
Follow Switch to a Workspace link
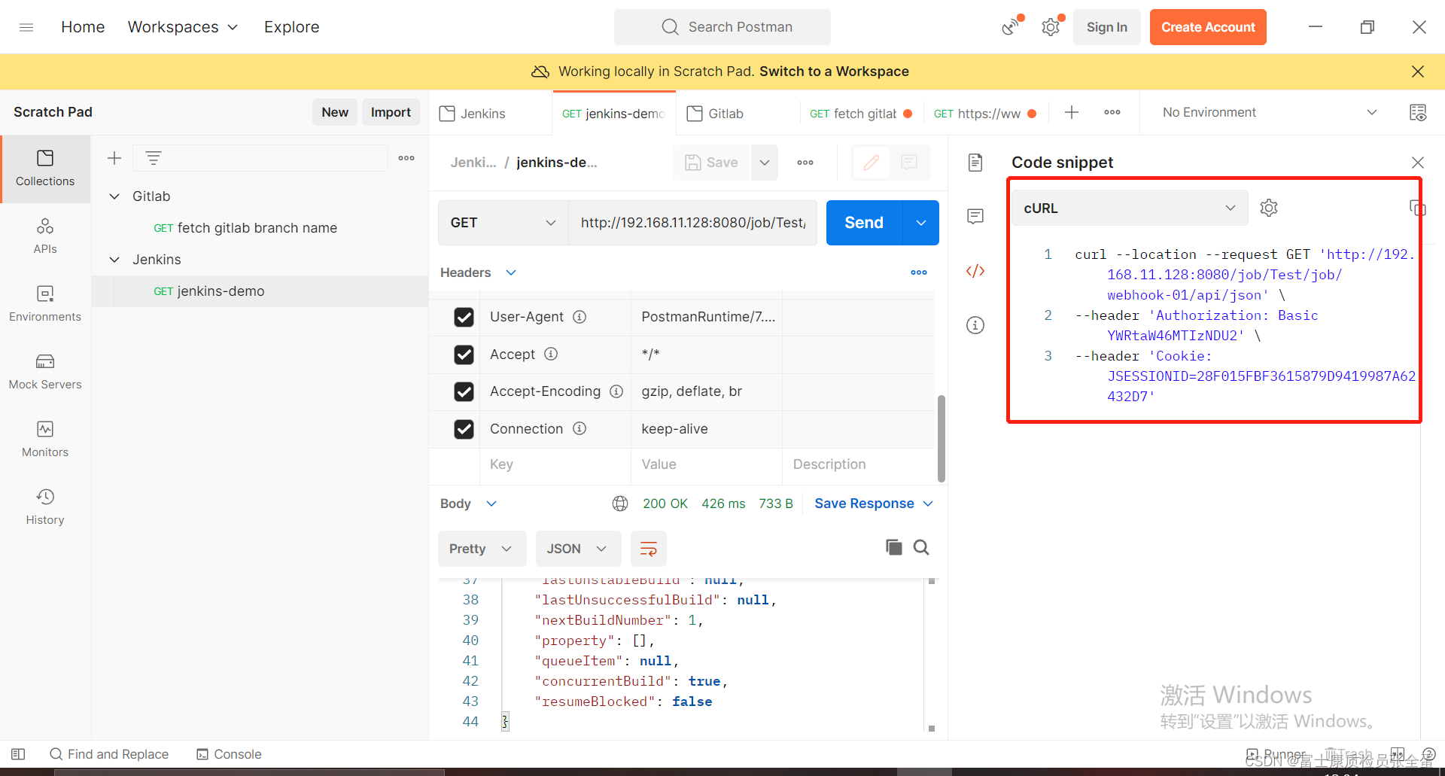(834, 72)
